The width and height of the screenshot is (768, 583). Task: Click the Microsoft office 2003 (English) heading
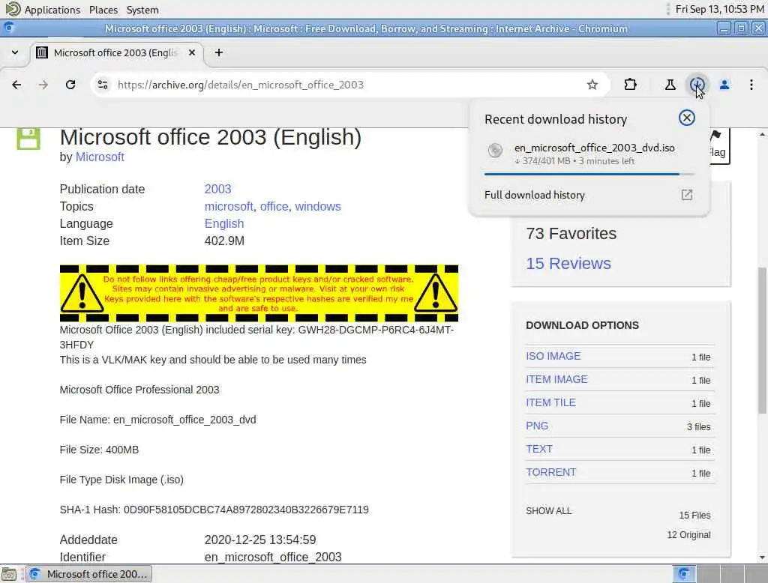coord(211,138)
